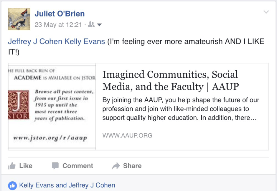The width and height of the screenshot is (277, 191).
Task: Click the speech bubble Comment icon
Action: (55, 166)
